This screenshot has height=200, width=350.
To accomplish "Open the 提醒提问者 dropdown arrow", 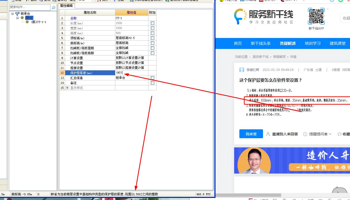I will point(330,134).
